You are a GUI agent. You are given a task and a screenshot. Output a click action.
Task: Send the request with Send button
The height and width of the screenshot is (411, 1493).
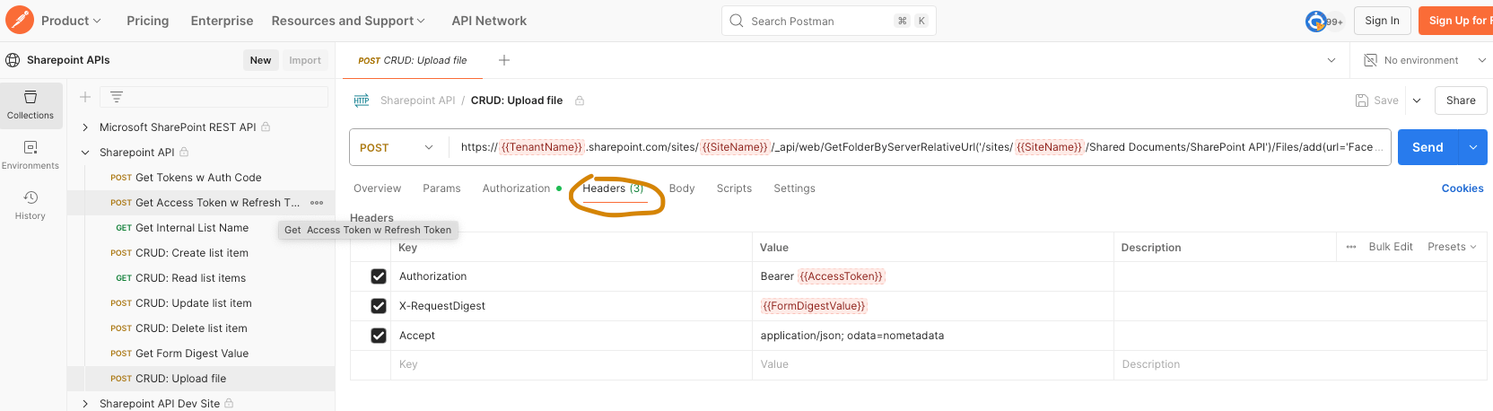pos(1428,147)
